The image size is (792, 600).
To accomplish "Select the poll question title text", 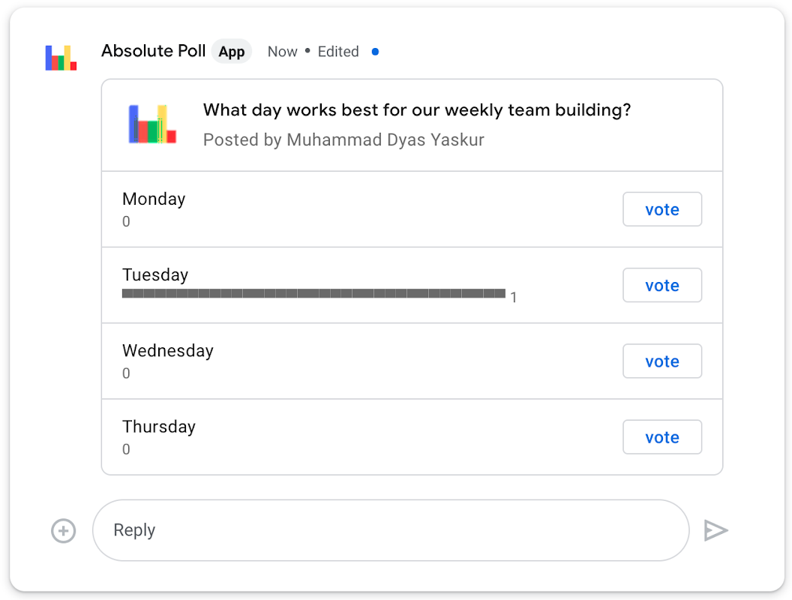I will click(x=416, y=110).
